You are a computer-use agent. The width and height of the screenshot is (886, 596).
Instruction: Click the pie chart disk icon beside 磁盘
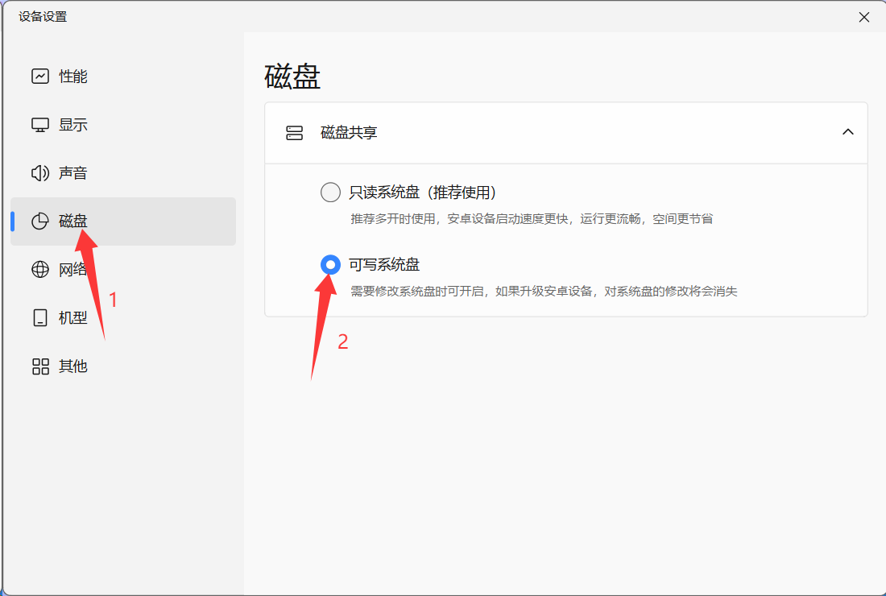tap(39, 221)
